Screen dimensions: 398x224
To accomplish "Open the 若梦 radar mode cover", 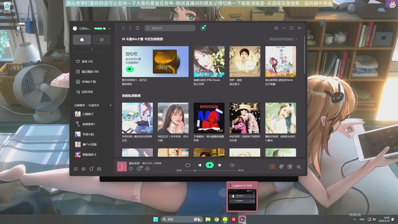I will pos(245,61).
